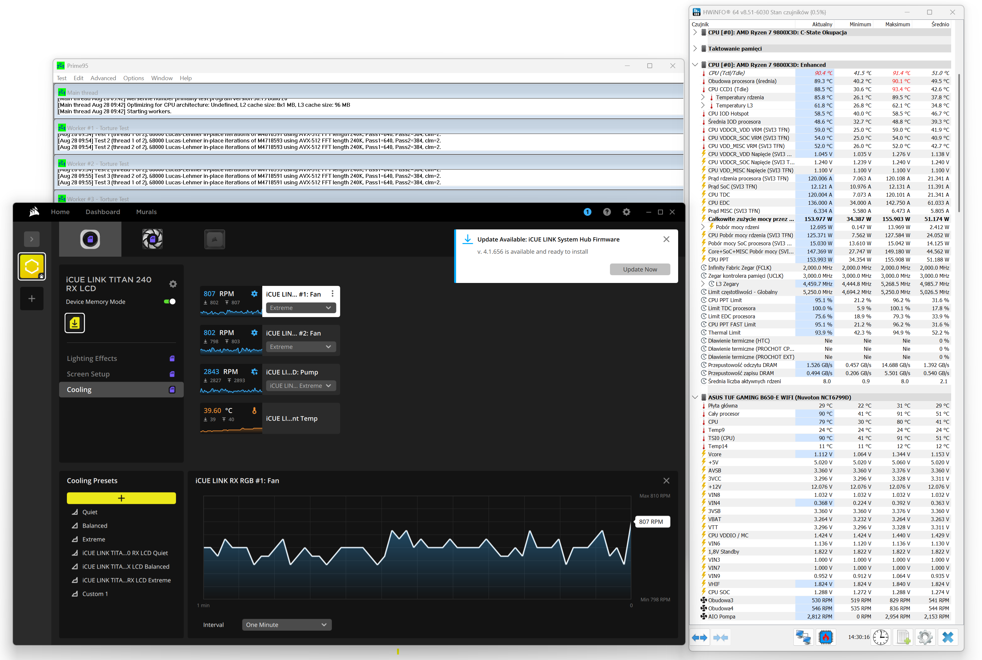Image resolution: width=982 pixels, height=660 pixels.
Task: Expand Taktowanie pamięci group in HWiNFO
Action: click(695, 48)
